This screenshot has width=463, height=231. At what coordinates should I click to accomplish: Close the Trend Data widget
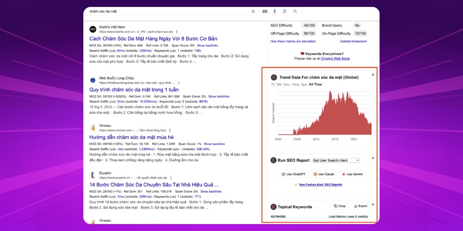(x=373, y=75)
